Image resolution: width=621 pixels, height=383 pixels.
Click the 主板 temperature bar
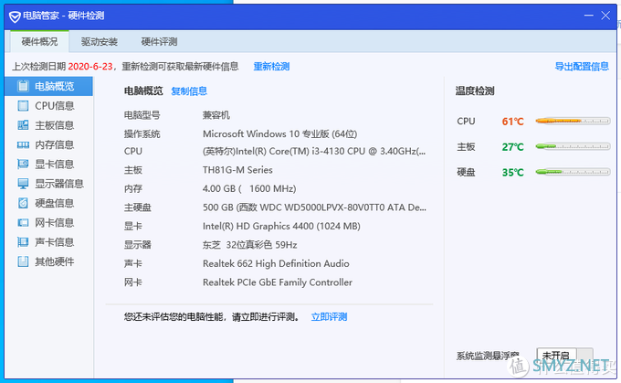tap(573, 146)
